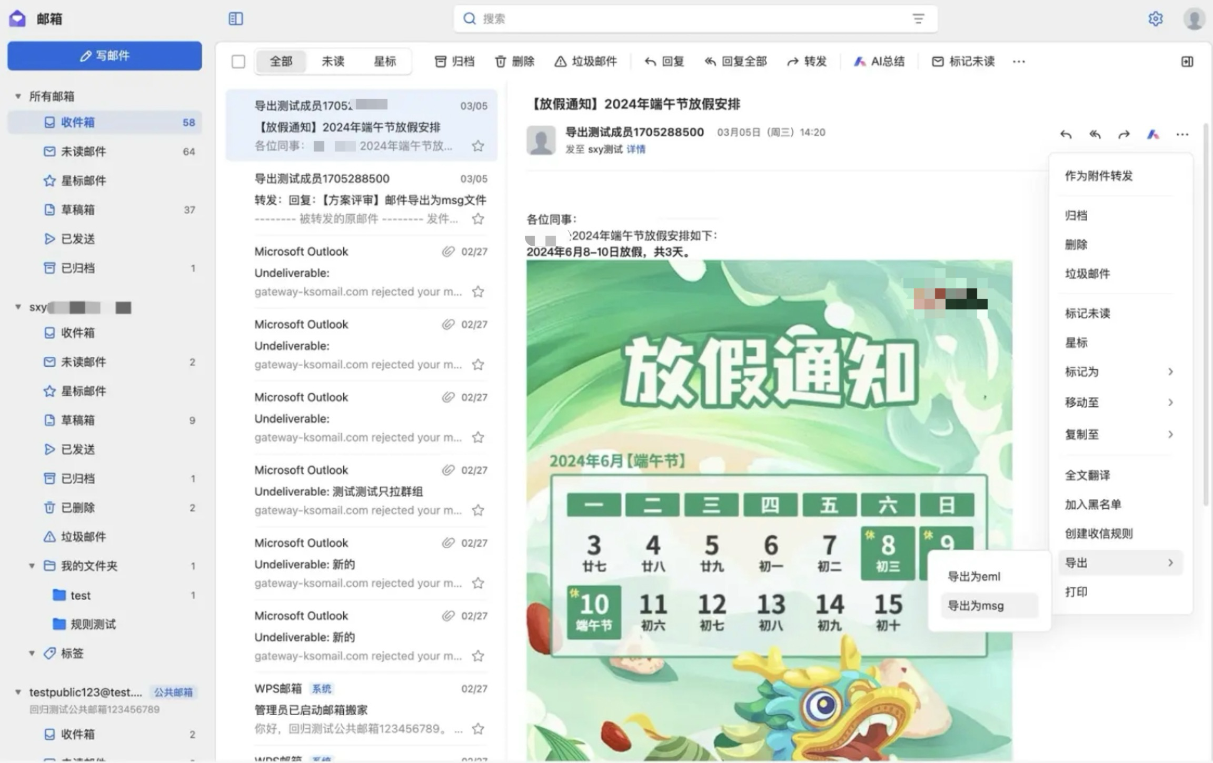
Task: Click the forward arrow in email header
Action: (1123, 135)
